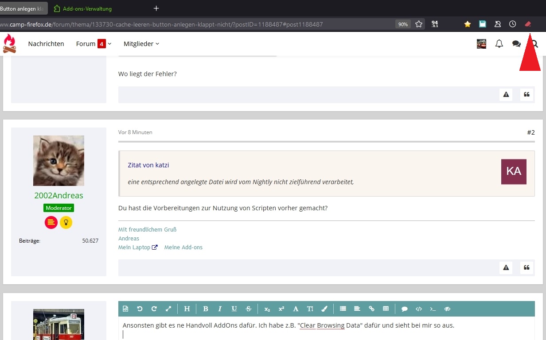546x340 pixels.
Task: Open the heading (H) dropdown in the editor
Action: coord(187,309)
